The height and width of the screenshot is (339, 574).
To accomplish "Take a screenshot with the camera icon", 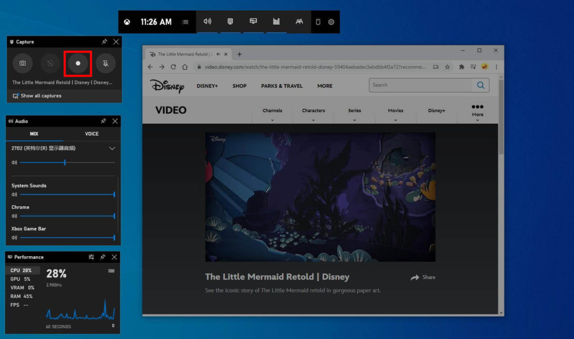I will click(22, 63).
